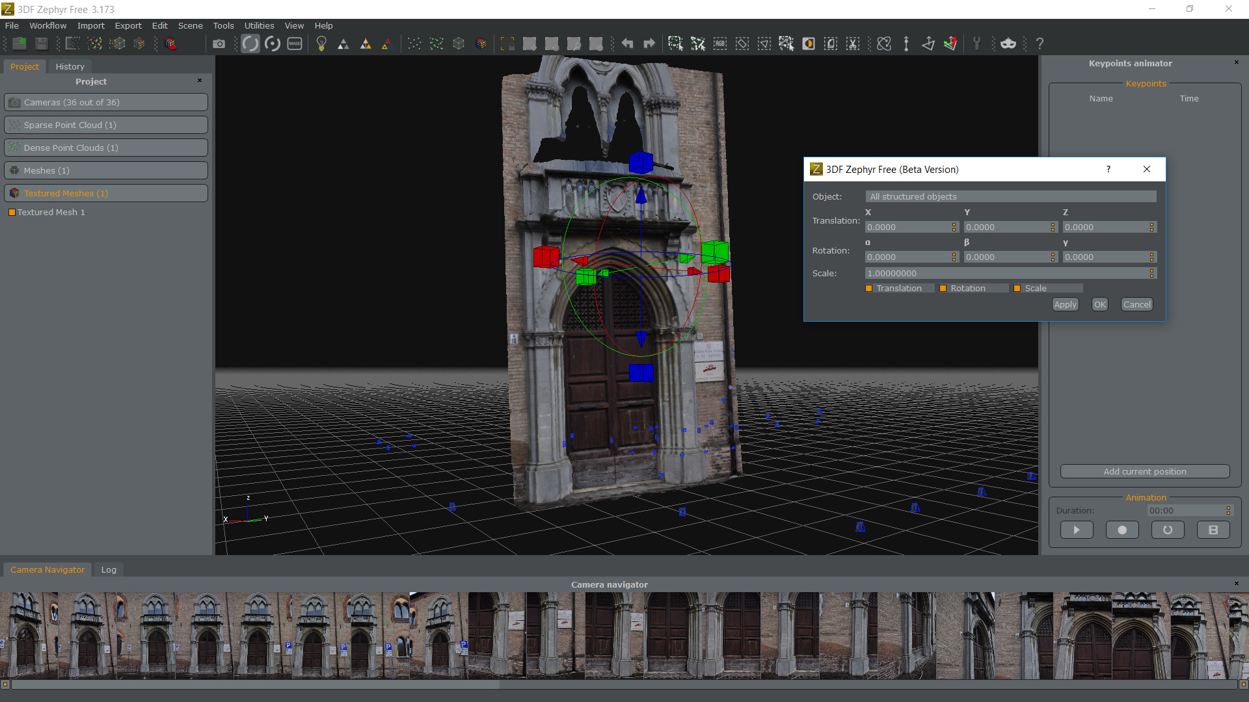Click Add current position keypoint button
Viewport: 1249px width, 702px height.
[x=1144, y=471]
